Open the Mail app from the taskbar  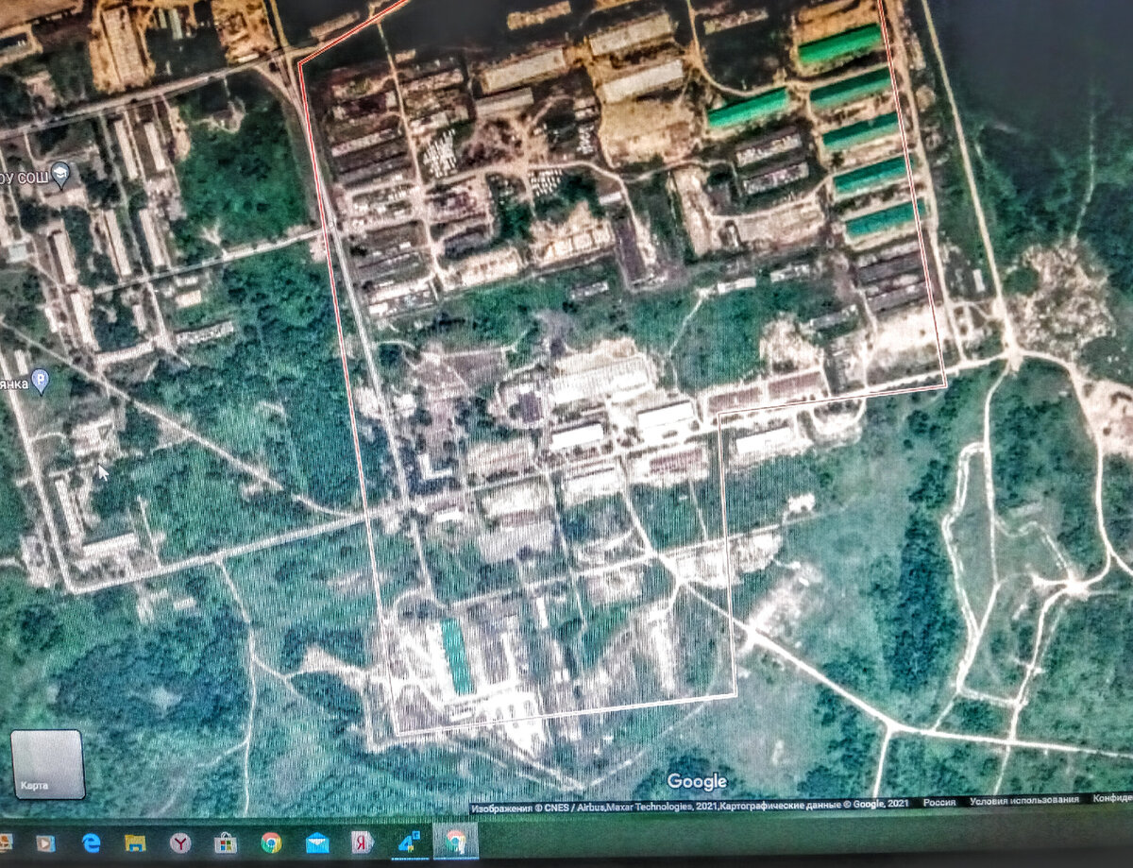(x=317, y=842)
